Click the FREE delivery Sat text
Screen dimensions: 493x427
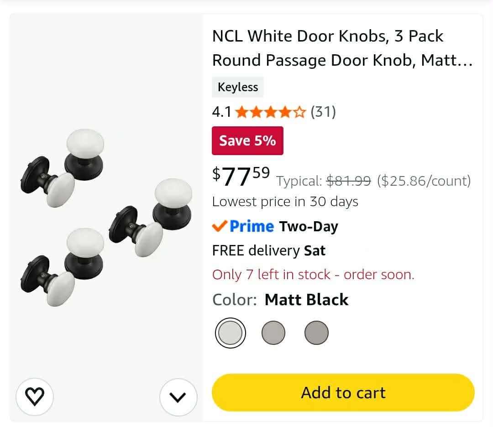(x=269, y=250)
